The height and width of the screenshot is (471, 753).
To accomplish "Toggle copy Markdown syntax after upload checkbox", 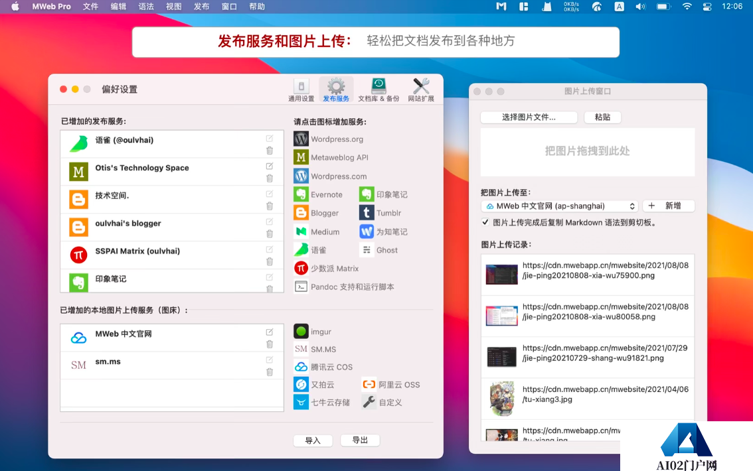I will (x=485, y=222).
